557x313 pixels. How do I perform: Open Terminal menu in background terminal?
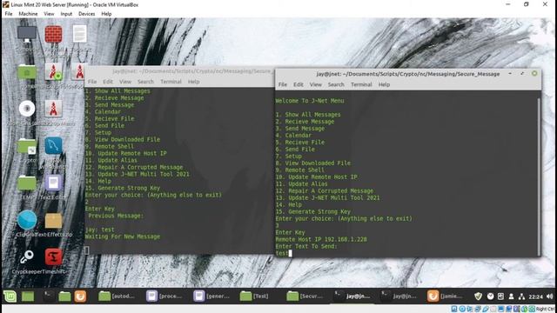point(171,82)
